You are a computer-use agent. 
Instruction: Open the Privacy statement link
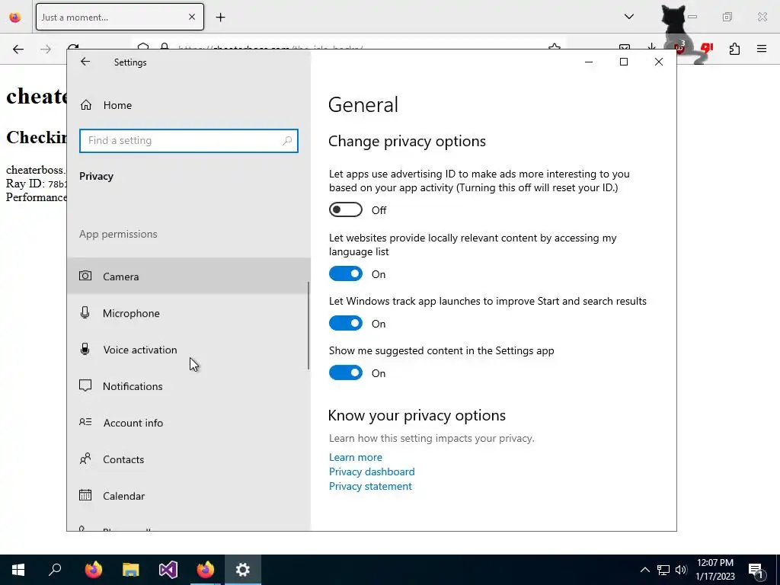370,486
